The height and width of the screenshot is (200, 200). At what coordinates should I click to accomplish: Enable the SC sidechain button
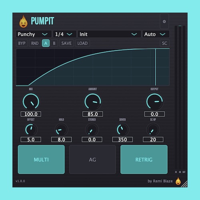164,43
